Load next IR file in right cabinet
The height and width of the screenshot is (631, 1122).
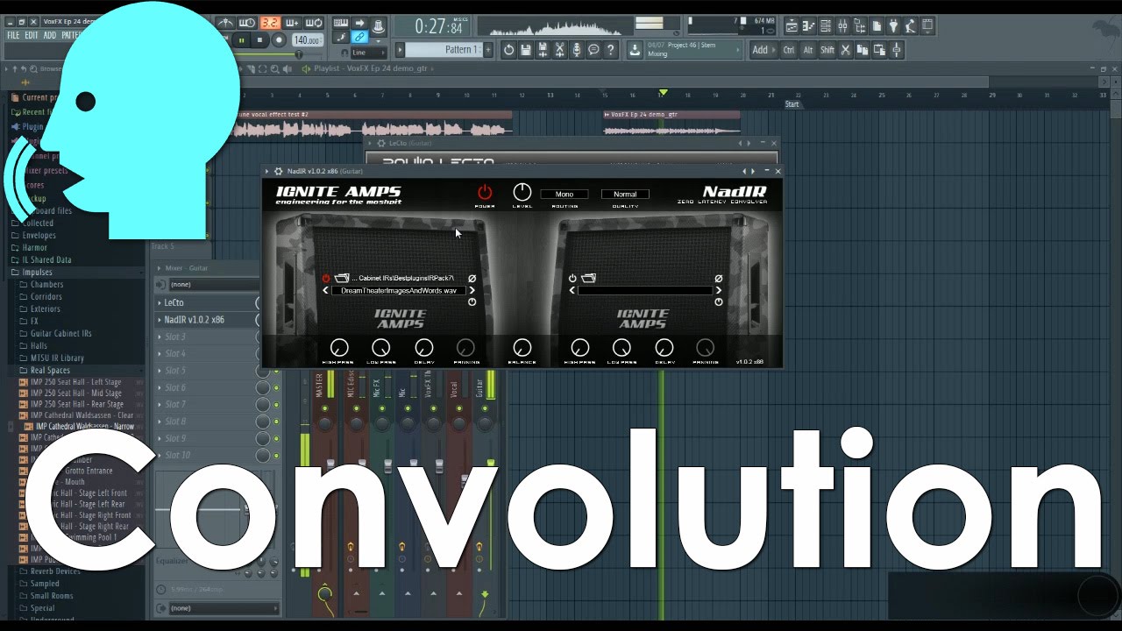718,291
